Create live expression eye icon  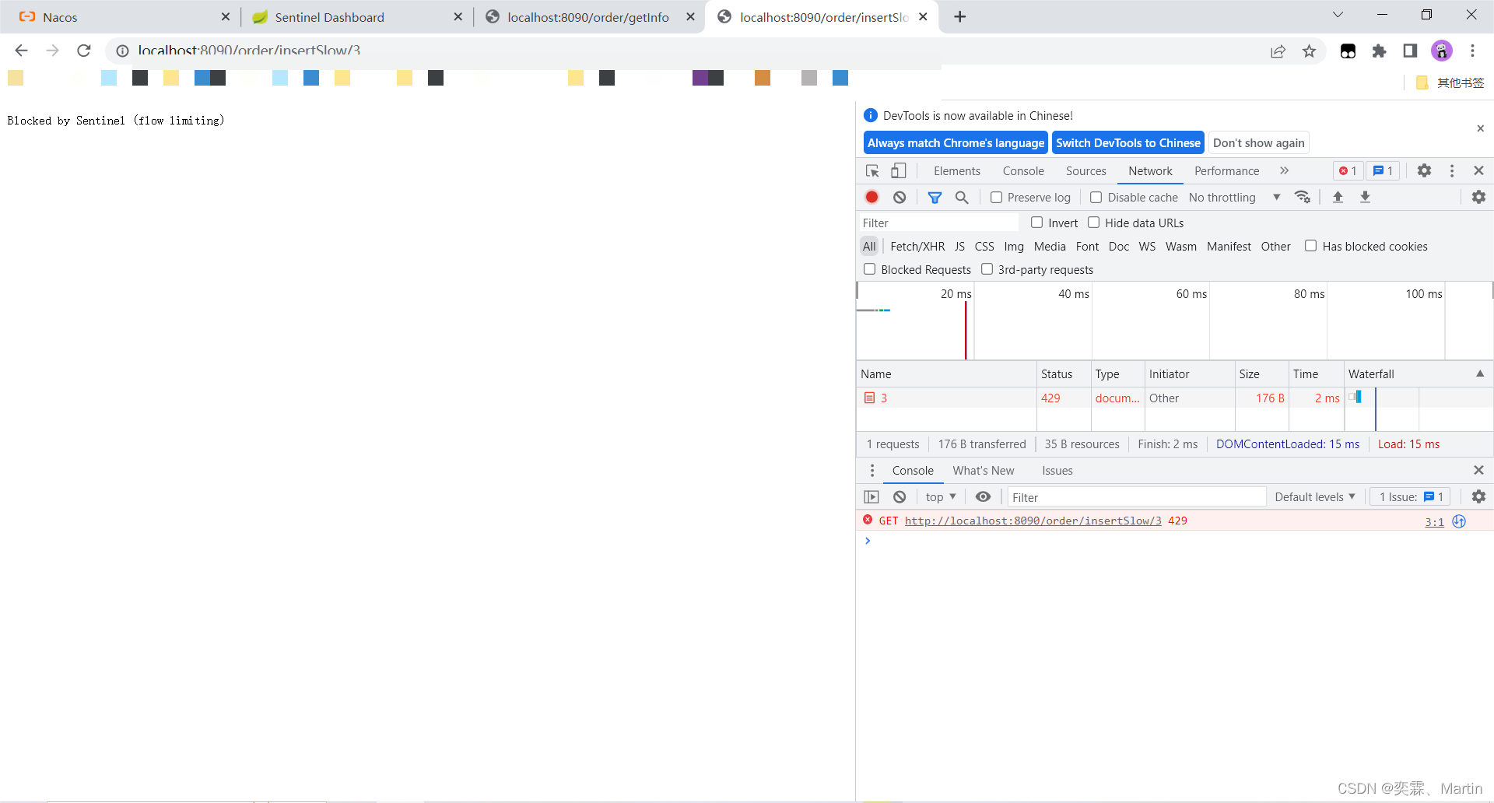pos(983,497)
